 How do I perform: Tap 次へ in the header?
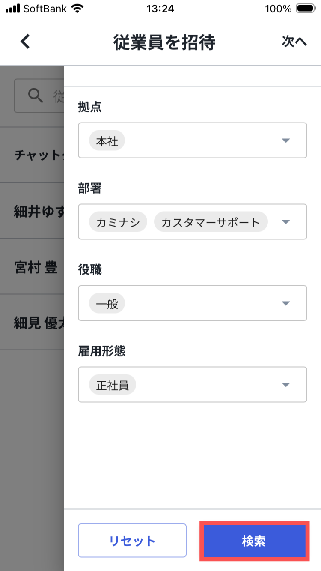294,42
